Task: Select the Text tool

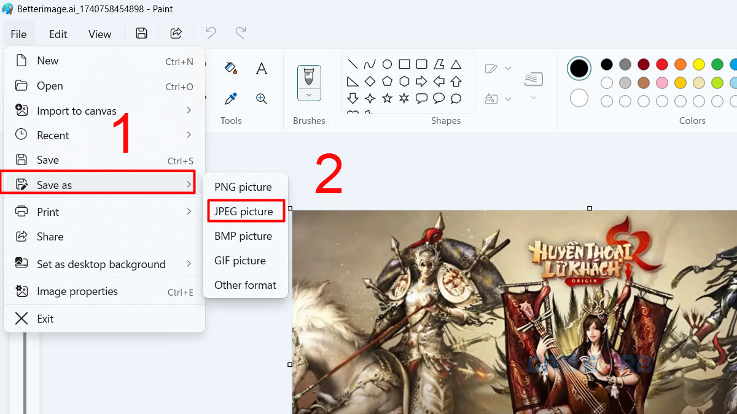Action: point(262,68)
